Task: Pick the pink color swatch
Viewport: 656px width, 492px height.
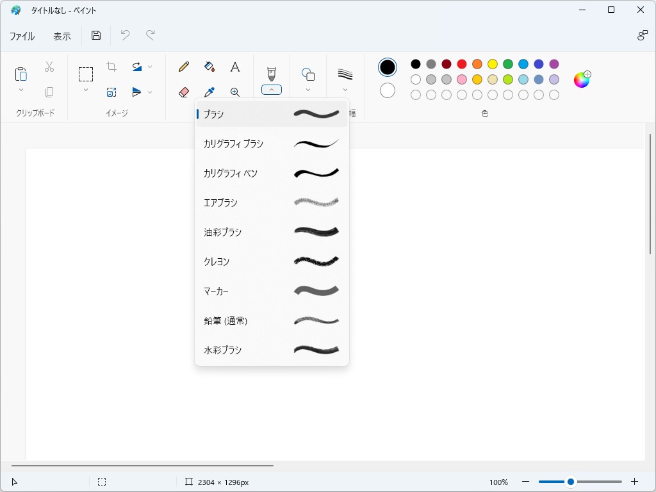Action: point(462,79)
